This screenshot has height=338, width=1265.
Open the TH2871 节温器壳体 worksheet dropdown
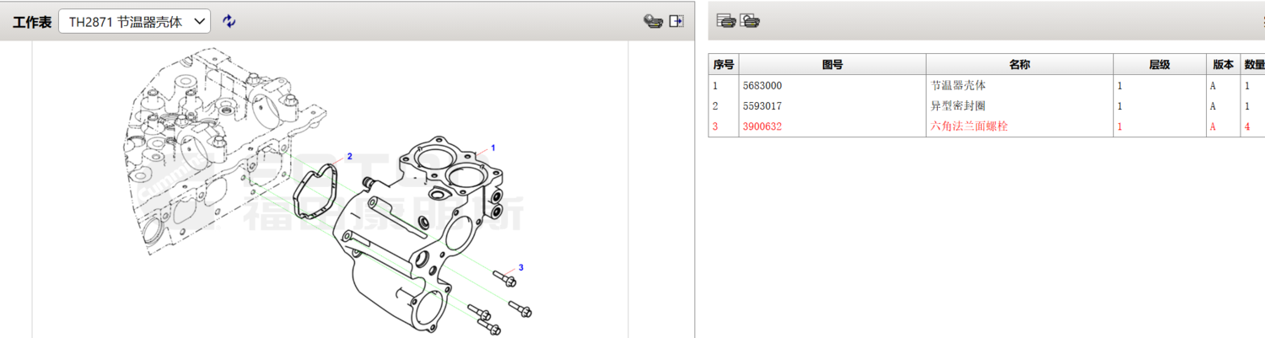pos(134,22)
